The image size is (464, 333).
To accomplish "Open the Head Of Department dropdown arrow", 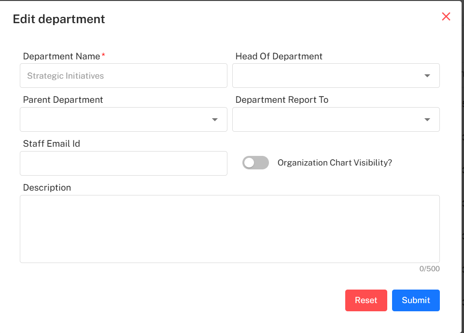I will click(427, 76).
